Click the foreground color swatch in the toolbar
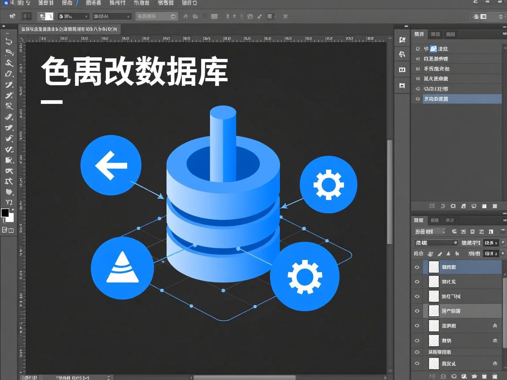This screenshot has height=380, width=507. (5, 212)
